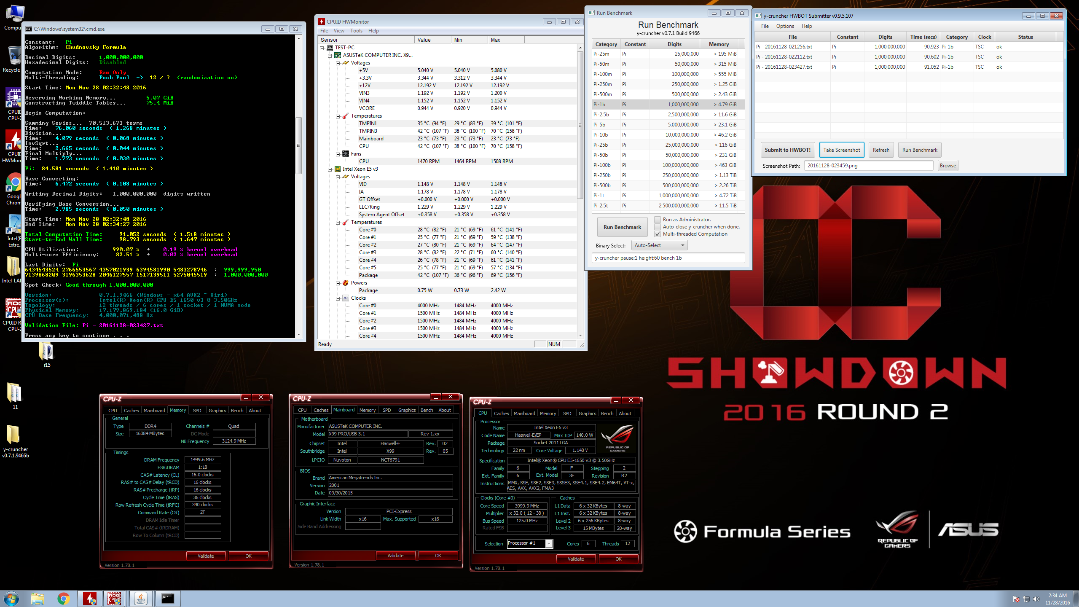Switch to ROG CPU-Z via taskbar icon
Image resolution: width=1079 pixels, height=607 pixels.
pyautogui.click(x=115, y=599)
